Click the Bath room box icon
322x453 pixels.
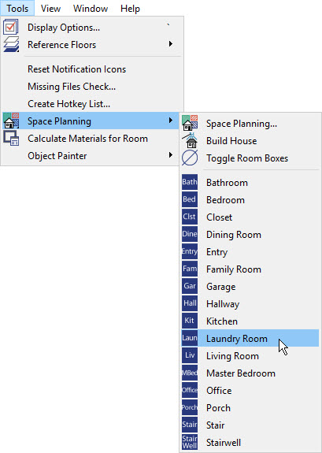coord(190,182)
